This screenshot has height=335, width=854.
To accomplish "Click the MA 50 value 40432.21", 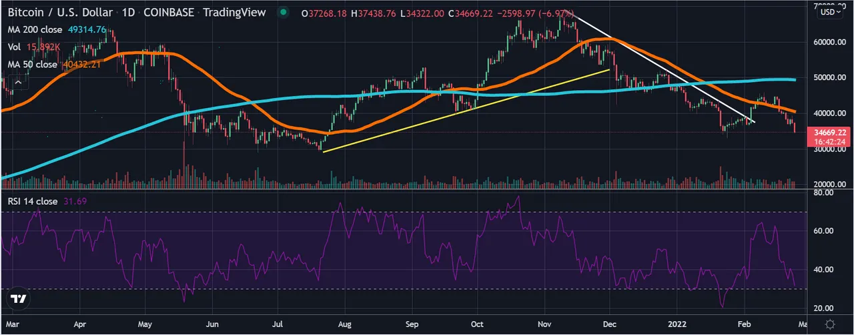I will (x=82, y=64).
